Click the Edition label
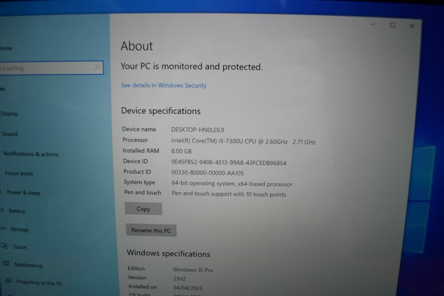This screenshot has width=444, height=296. coord(136,268)
